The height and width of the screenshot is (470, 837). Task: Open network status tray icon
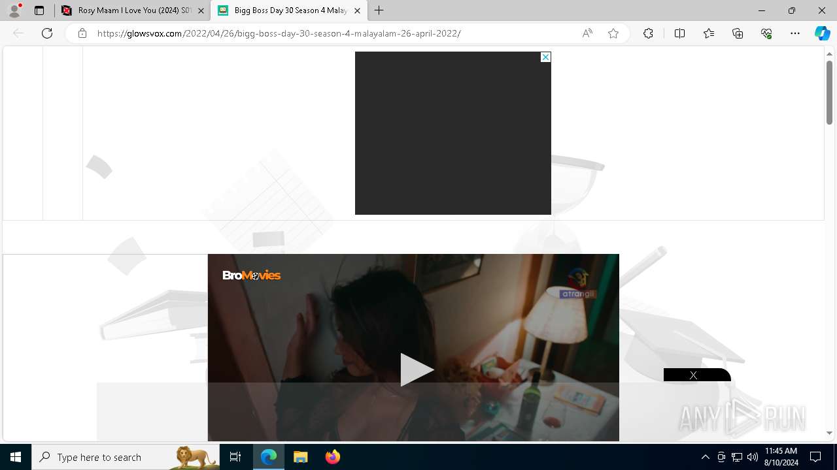[737, 457]
